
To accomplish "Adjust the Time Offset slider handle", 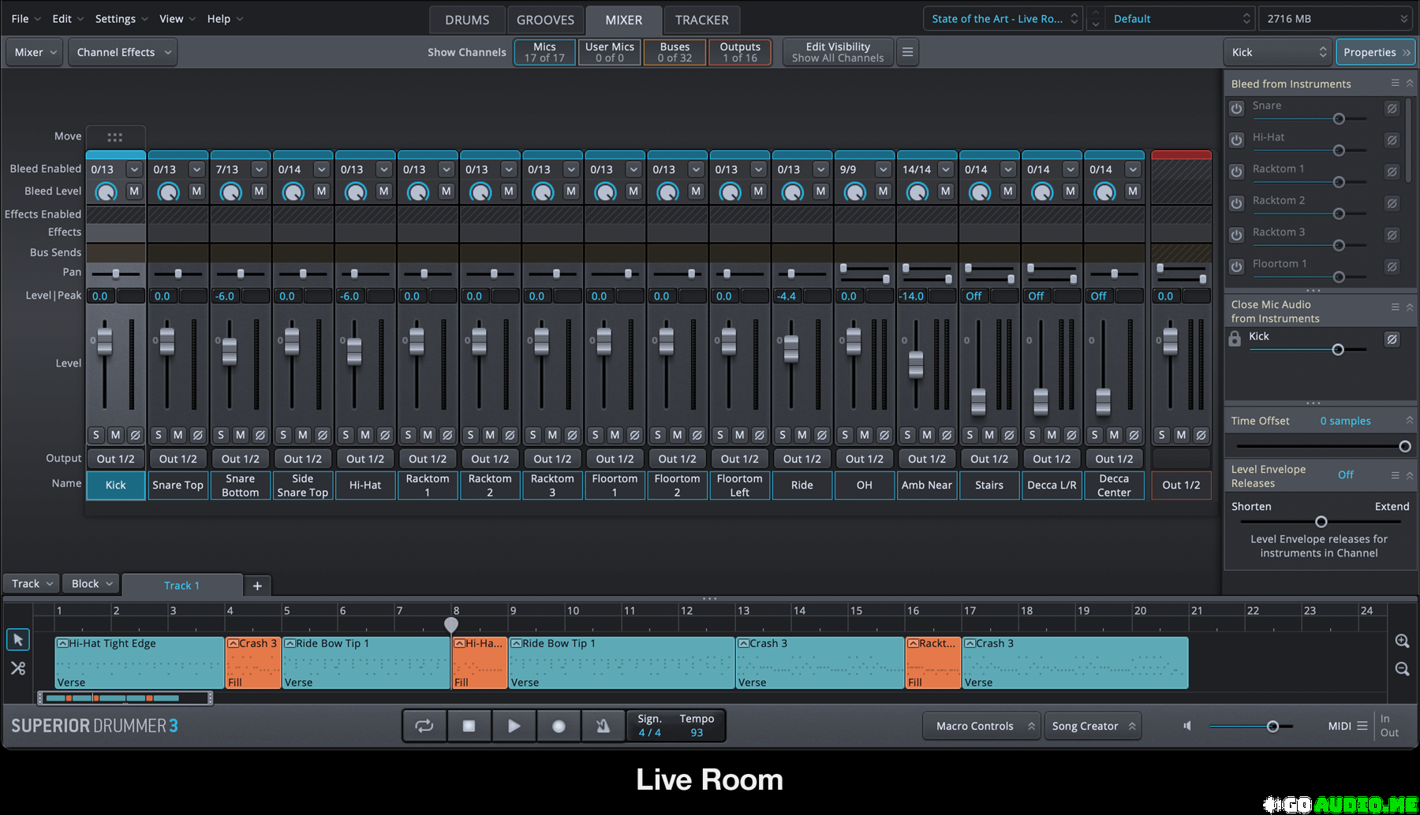I will click(1405, 446).
